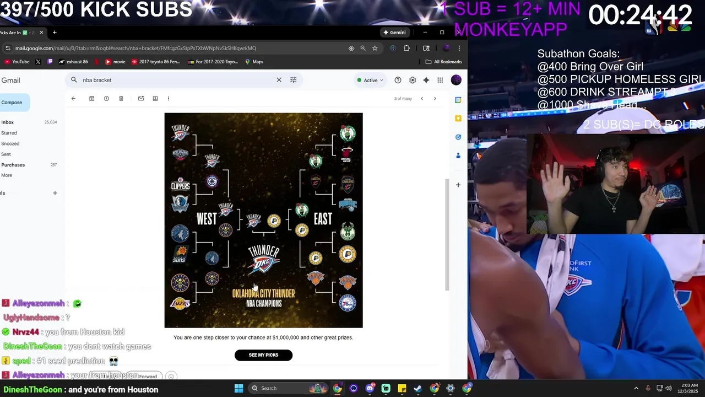Click the Chrome zoom magnifier in the address bar
Image resolution: width=705 pixels, height=397 pixels.
363,48
